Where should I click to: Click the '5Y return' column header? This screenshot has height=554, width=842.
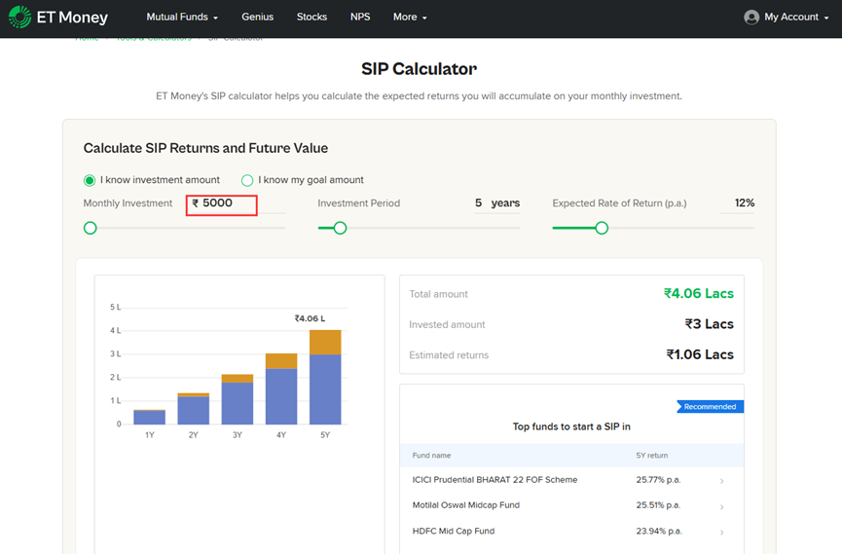point(652,455)
